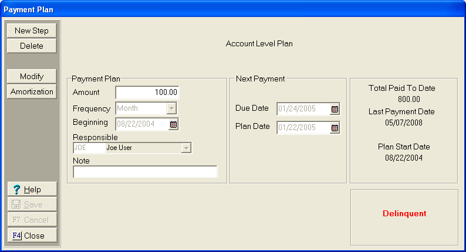Click the F7 Cancel button
The height and width of the screenshot is (252, 466).
pyautogui.click(x=32, y=220)
